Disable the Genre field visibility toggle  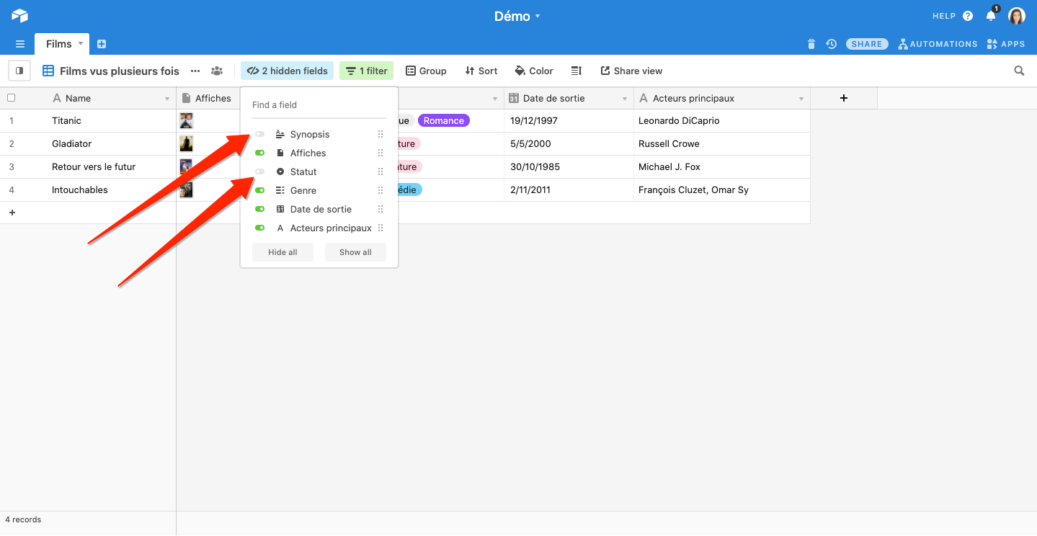tap(259, 191)
